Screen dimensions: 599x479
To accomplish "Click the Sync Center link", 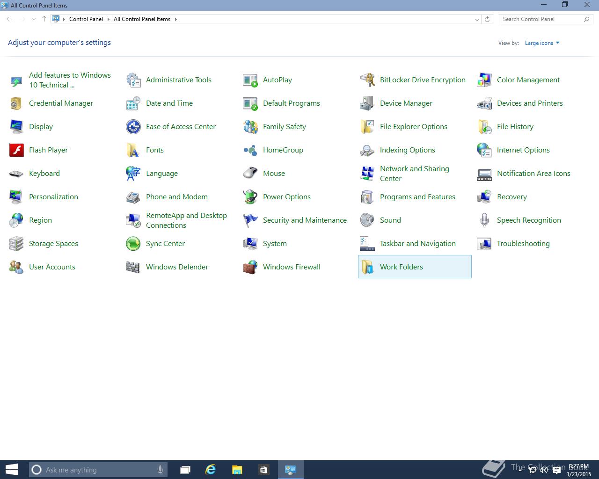I will pos(165,244).
